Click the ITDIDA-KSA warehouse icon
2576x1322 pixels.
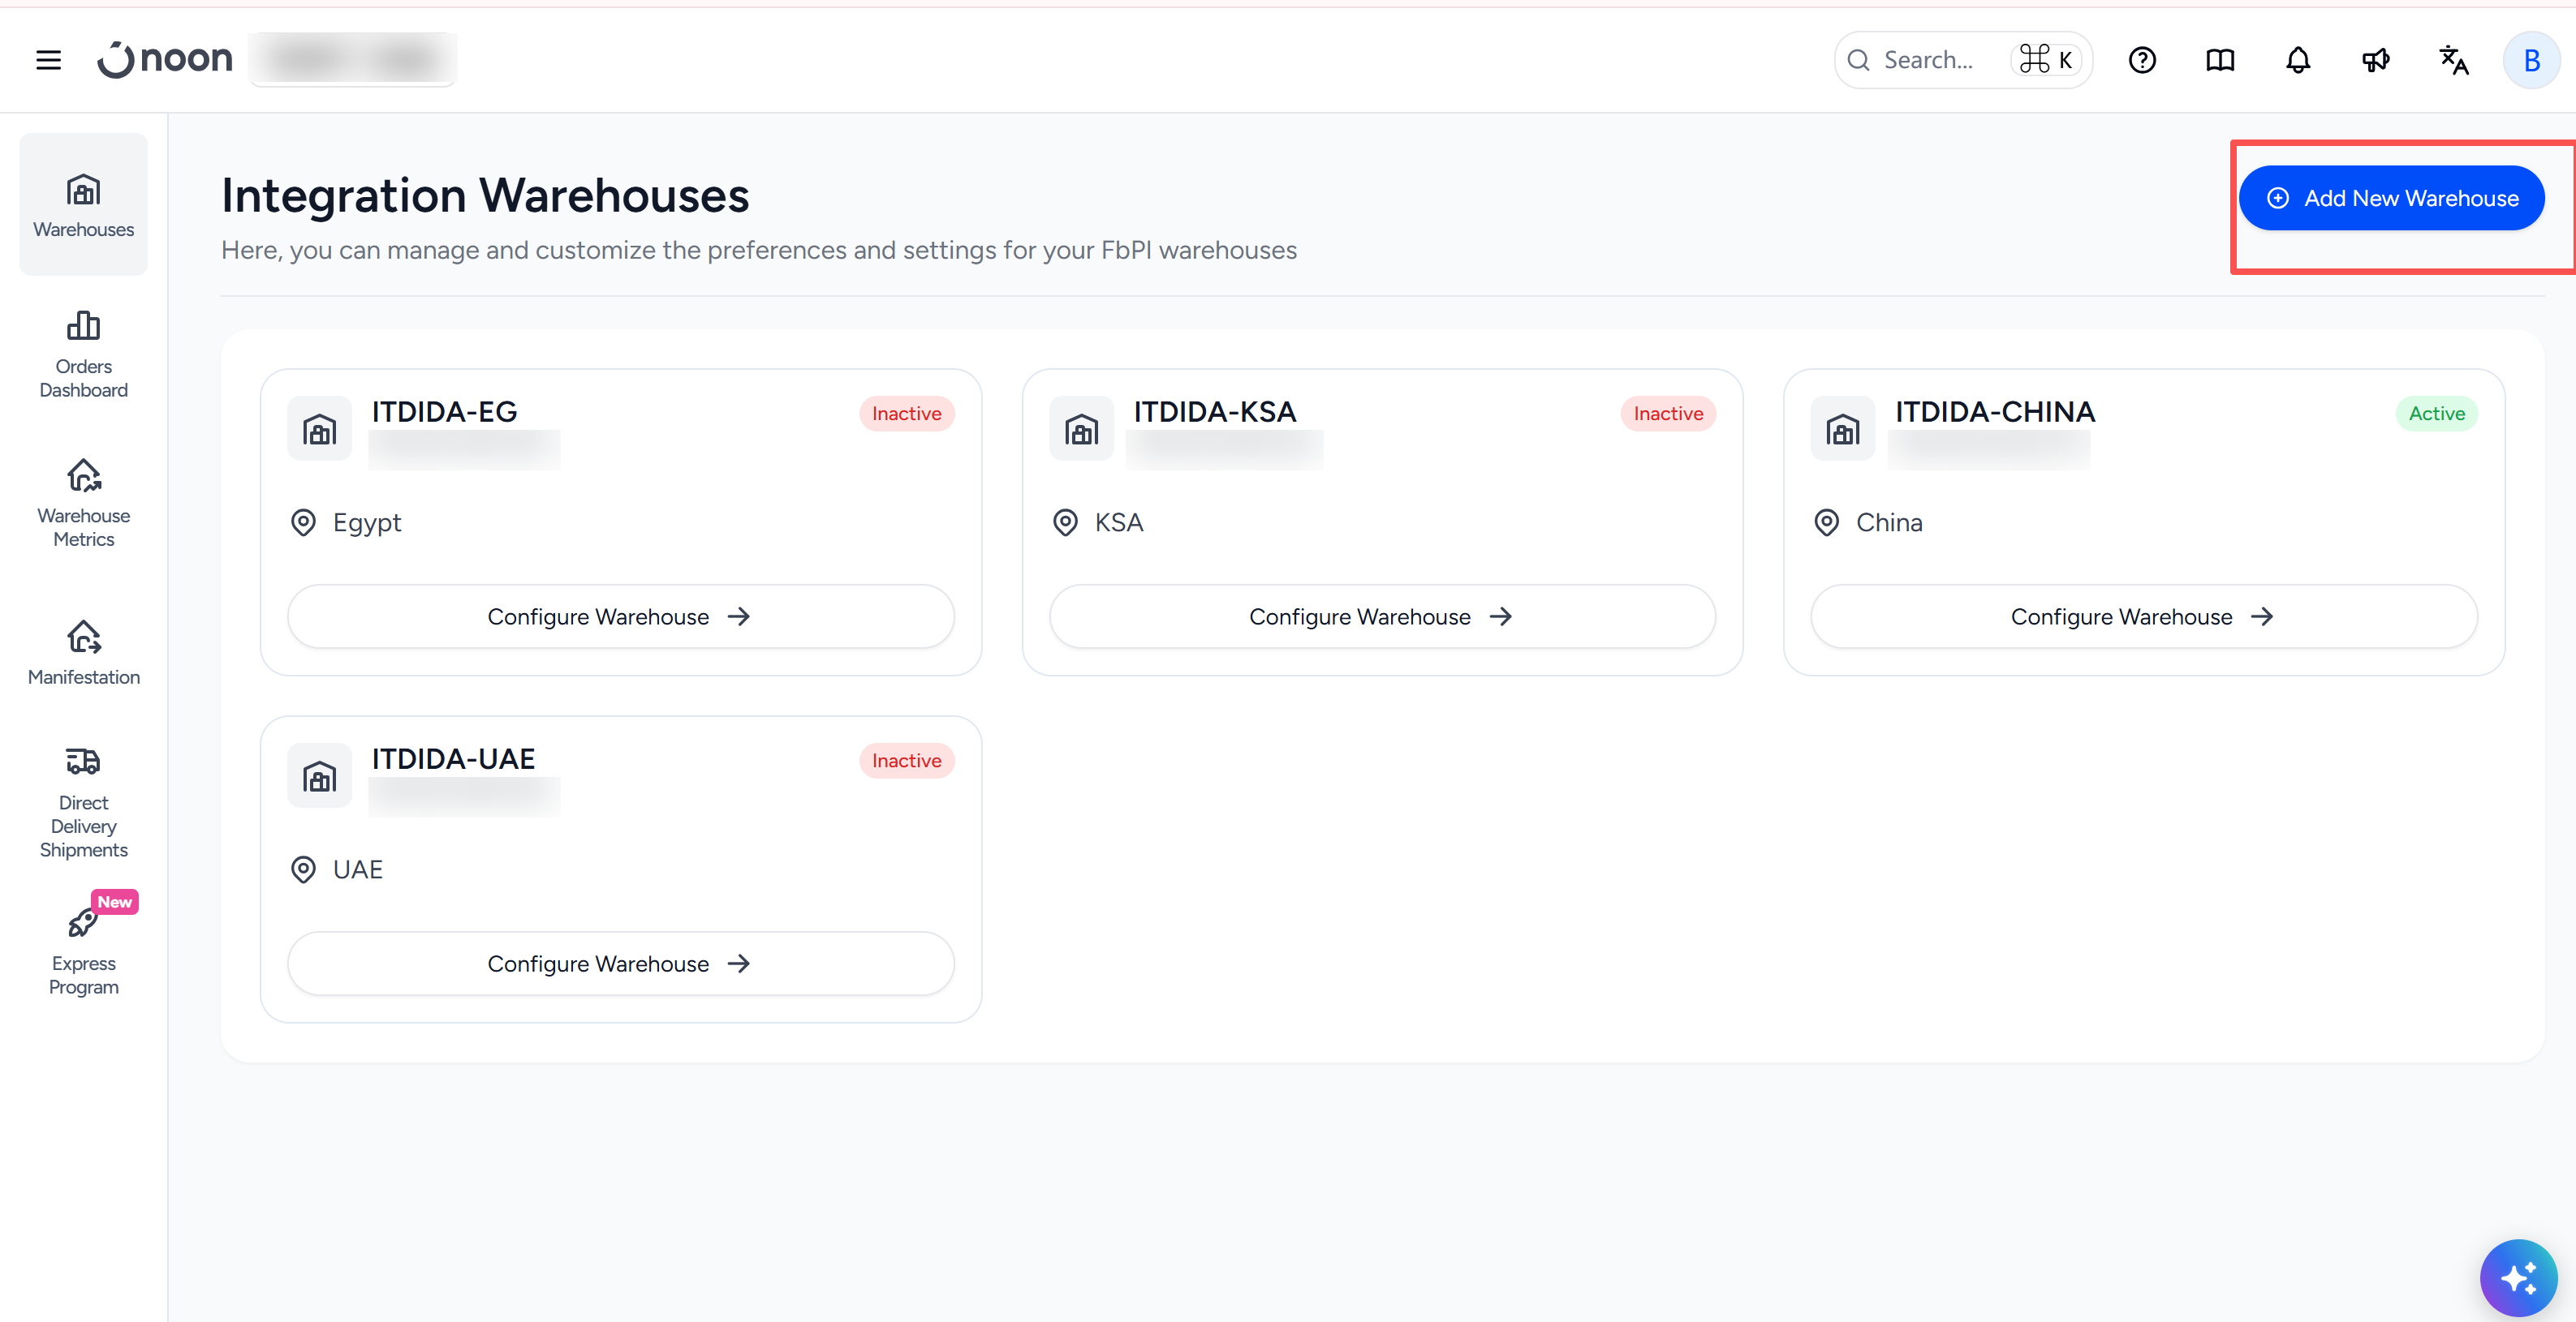(x=1081, y=429)
